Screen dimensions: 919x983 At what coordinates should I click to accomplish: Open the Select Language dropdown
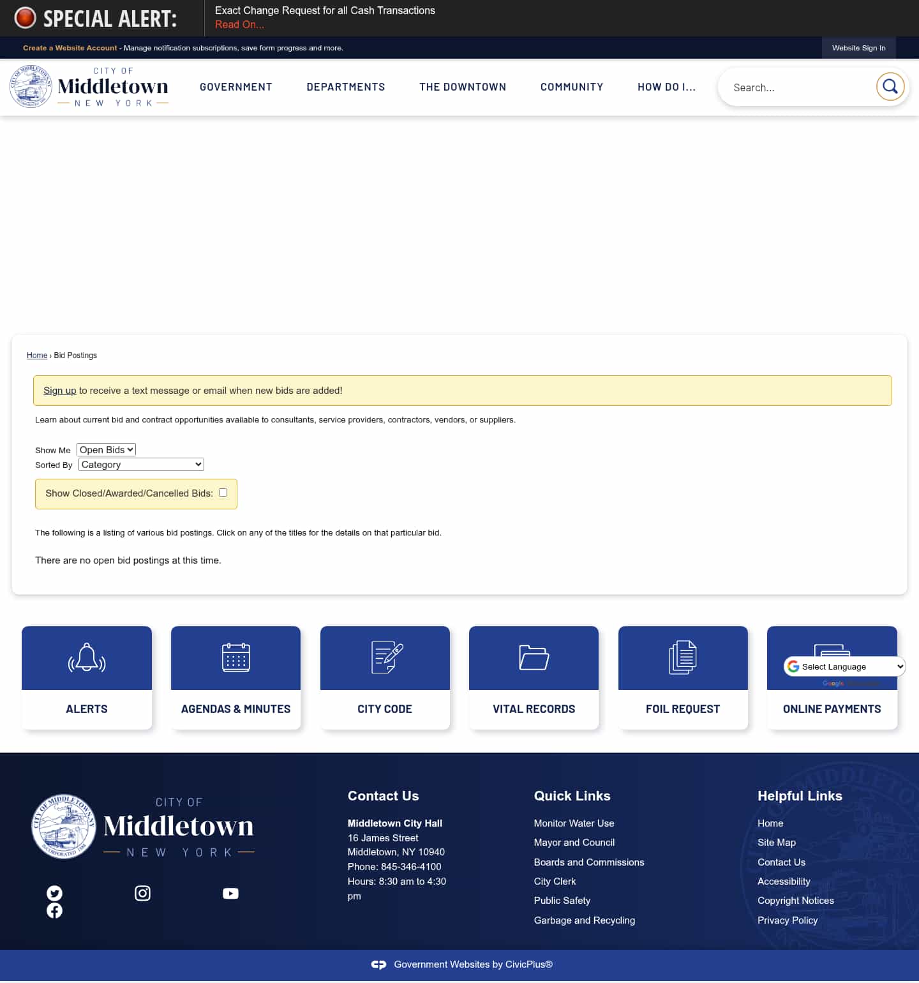coord(842,666)
